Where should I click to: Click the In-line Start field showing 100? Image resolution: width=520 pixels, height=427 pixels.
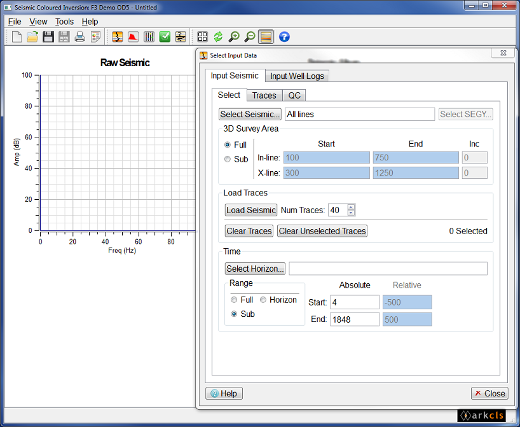[327, 157]
